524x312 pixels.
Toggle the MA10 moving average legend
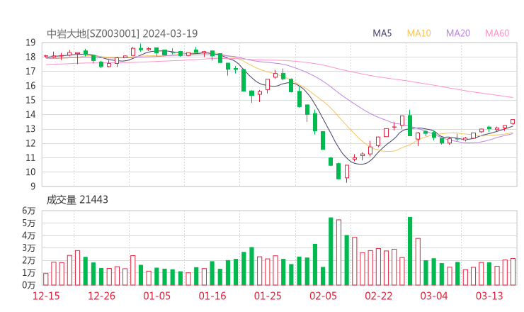coord(419,33)
